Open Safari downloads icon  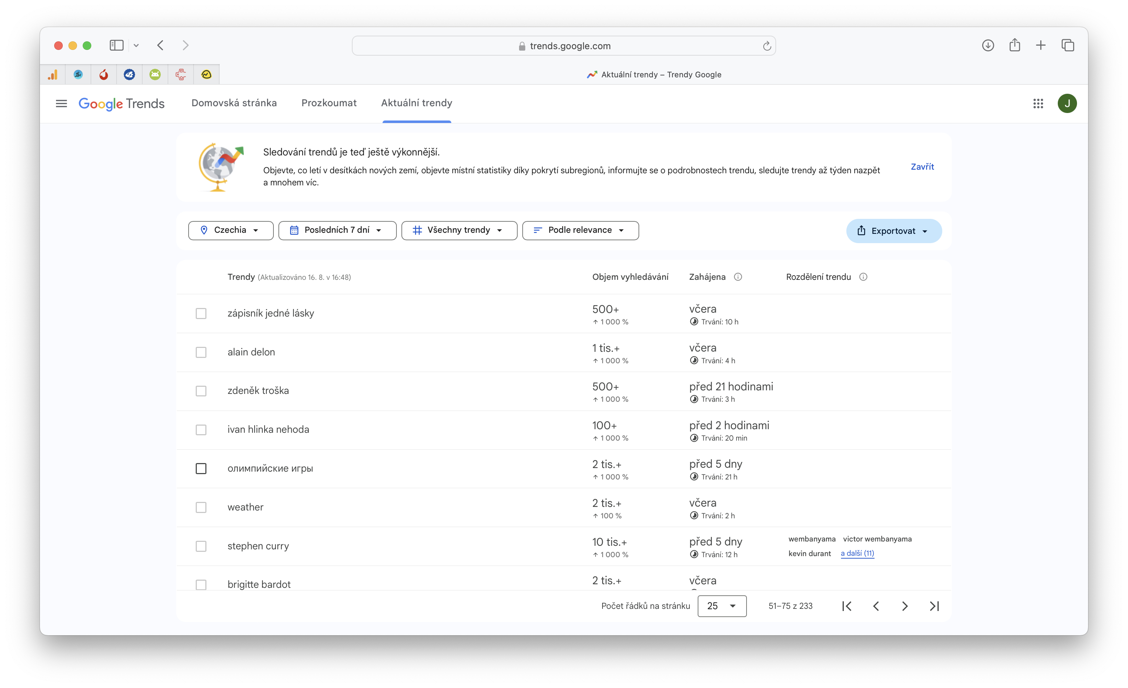tap(988, 45)
